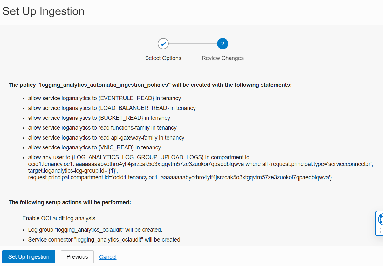Click the step 2 circle indicator
Image resolution: width=383 pixels, height=266 pixels.
222,44
